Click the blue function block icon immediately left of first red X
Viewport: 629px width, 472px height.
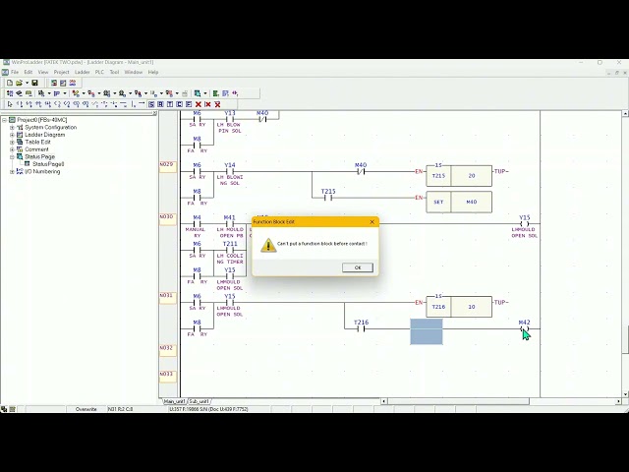tap(189, 104)
